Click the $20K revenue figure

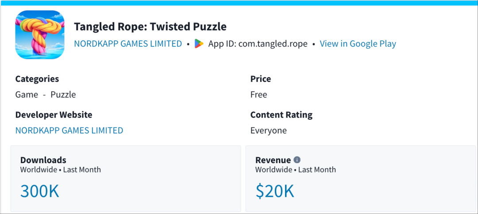274,191
